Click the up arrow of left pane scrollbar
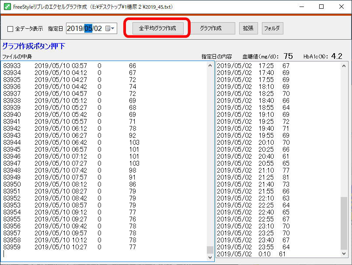The height and width of the screenshot is (265, 352). click(210, 65)
